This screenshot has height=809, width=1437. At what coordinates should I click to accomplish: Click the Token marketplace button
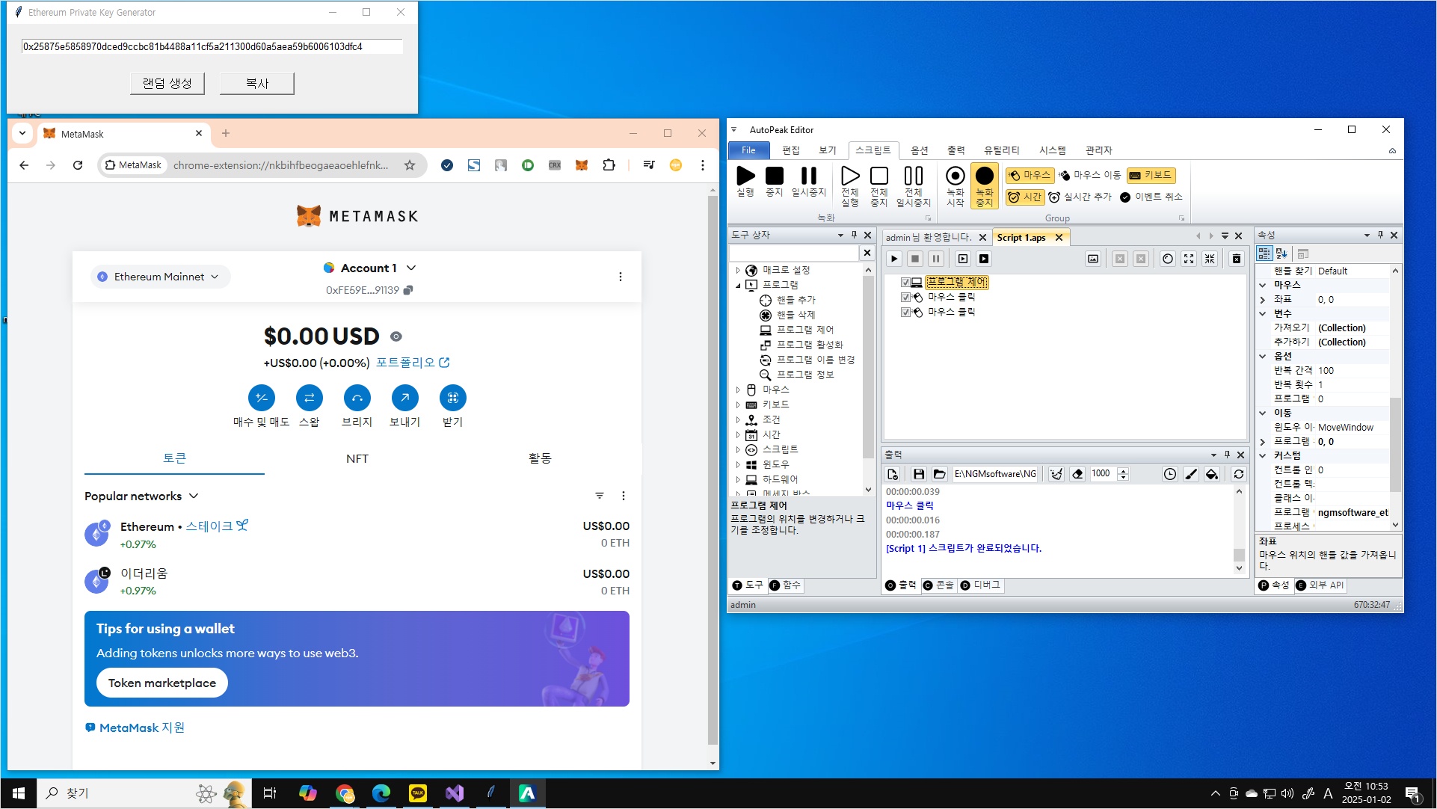[x=162, y=683]
